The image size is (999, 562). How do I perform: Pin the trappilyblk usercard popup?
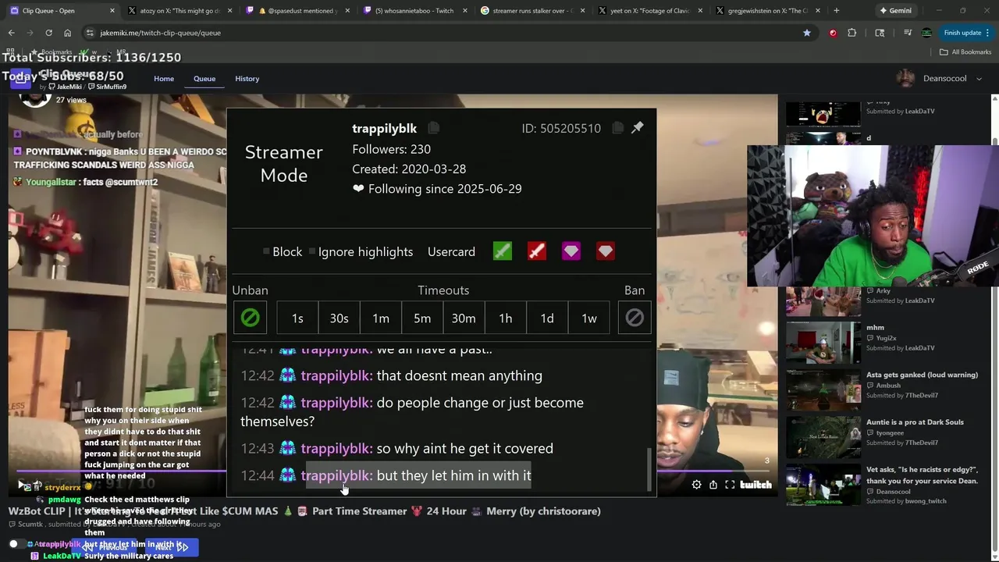coord(638,127)
